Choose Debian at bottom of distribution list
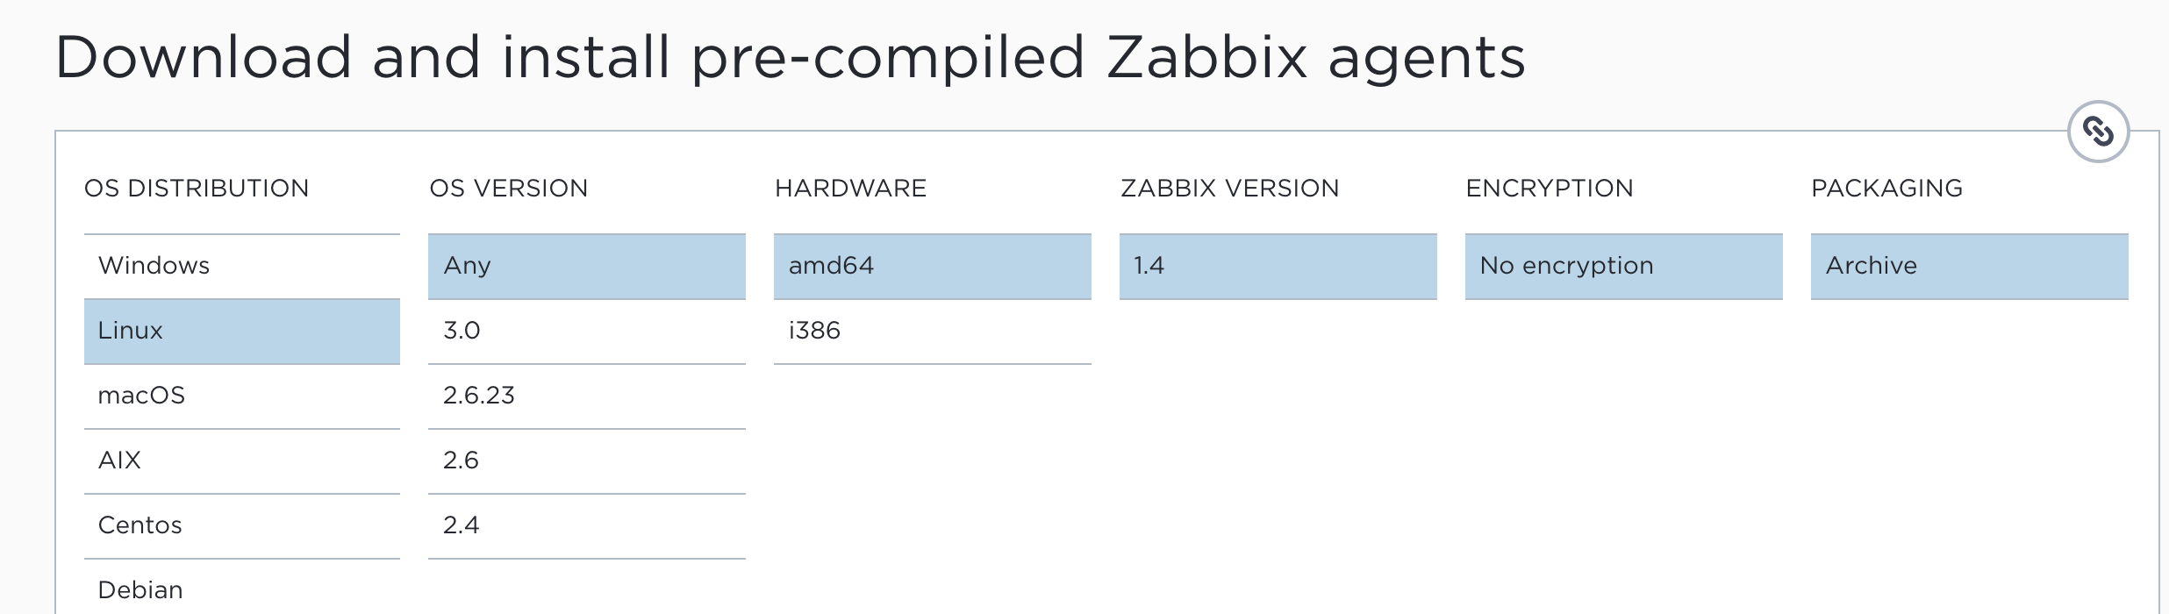The image size is (2169, 614). (242, 588)
